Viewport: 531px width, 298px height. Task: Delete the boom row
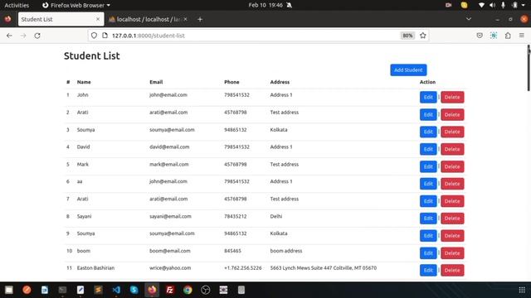click(452, 253)
